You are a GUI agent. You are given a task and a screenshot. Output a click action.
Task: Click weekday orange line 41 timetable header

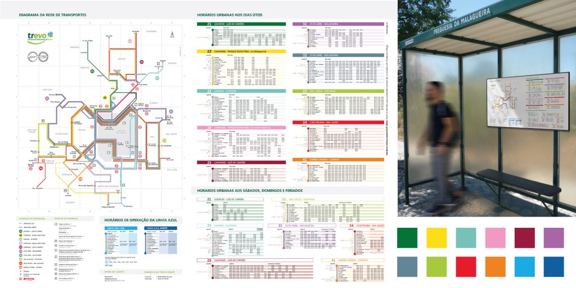(x=338, y=160)
